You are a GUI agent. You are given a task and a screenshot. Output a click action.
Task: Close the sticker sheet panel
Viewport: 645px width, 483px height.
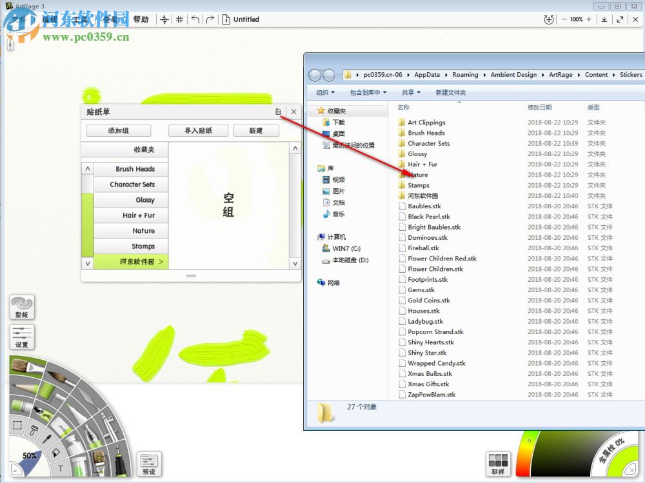tap(293, 112)
